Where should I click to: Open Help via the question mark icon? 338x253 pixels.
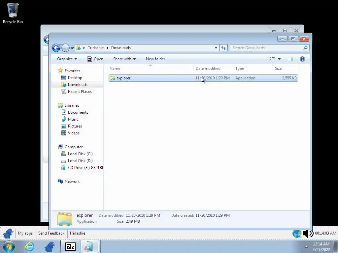tap(302, 59)
